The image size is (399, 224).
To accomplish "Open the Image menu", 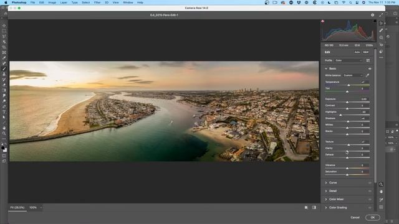I will (x=52, y=2).
